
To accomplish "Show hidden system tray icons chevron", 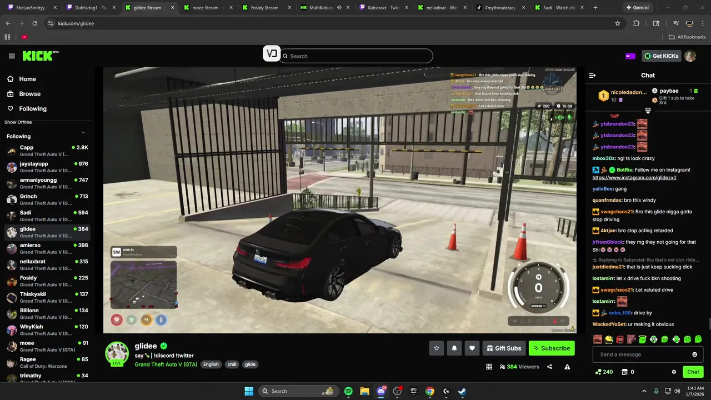I will coord(644,391).
